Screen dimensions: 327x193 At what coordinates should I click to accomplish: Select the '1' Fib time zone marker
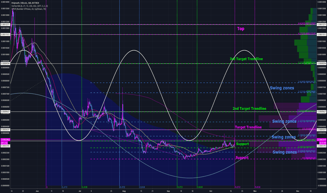pos(47,187)
